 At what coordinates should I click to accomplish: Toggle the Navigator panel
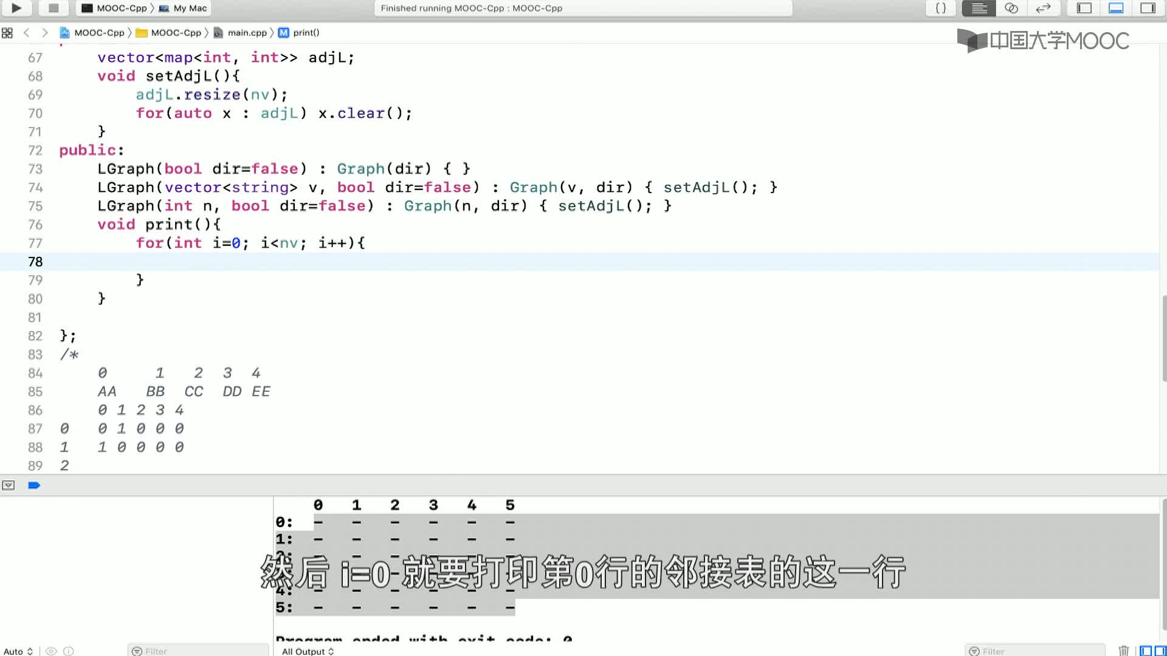pyautogui.click(x=1084, y=8)
